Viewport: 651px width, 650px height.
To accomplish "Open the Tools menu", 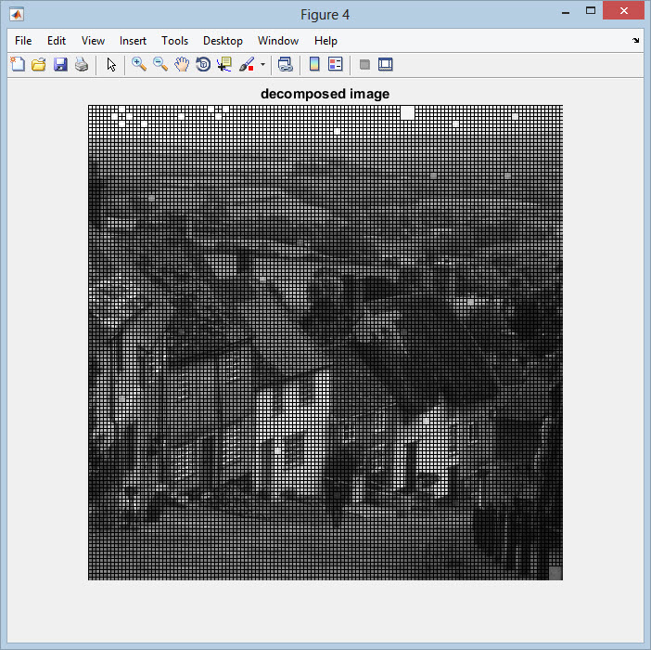I will (x=174, y=41).
